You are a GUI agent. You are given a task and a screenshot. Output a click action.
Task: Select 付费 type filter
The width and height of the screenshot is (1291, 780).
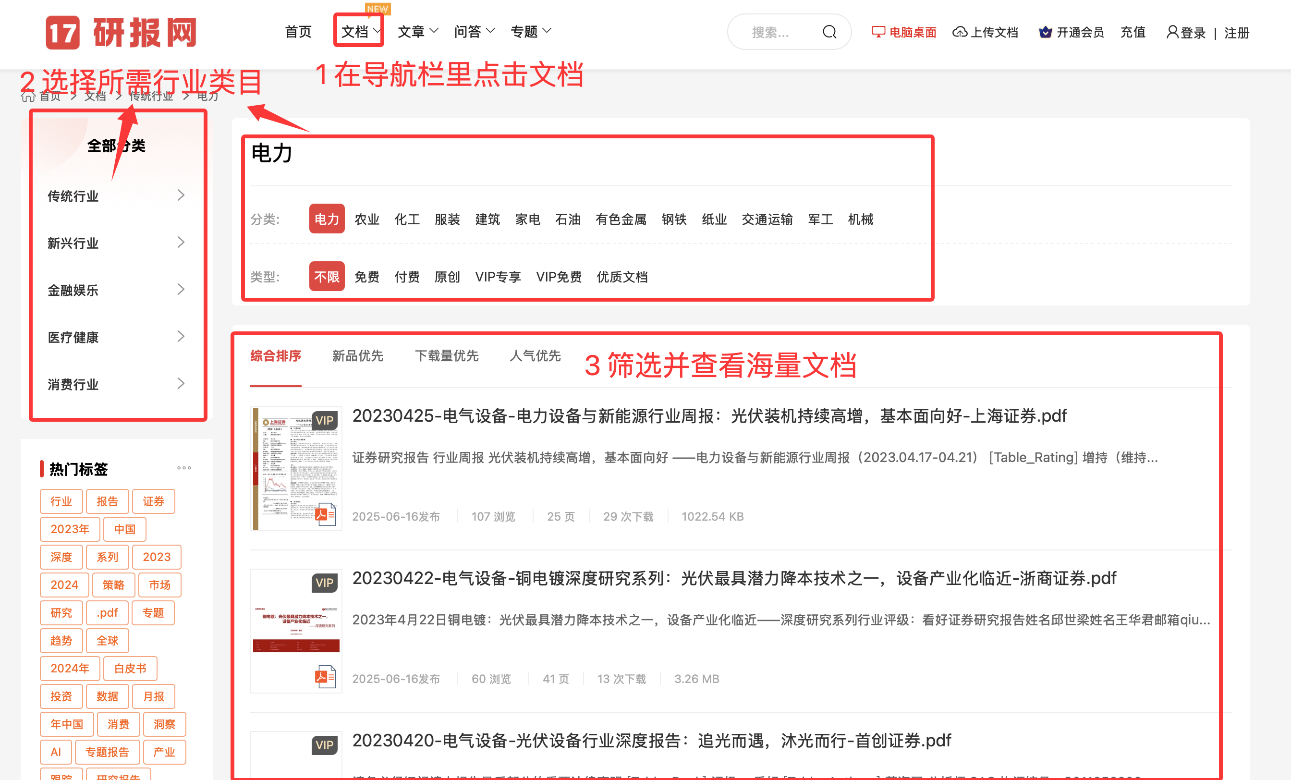click(x=407, y=277)
